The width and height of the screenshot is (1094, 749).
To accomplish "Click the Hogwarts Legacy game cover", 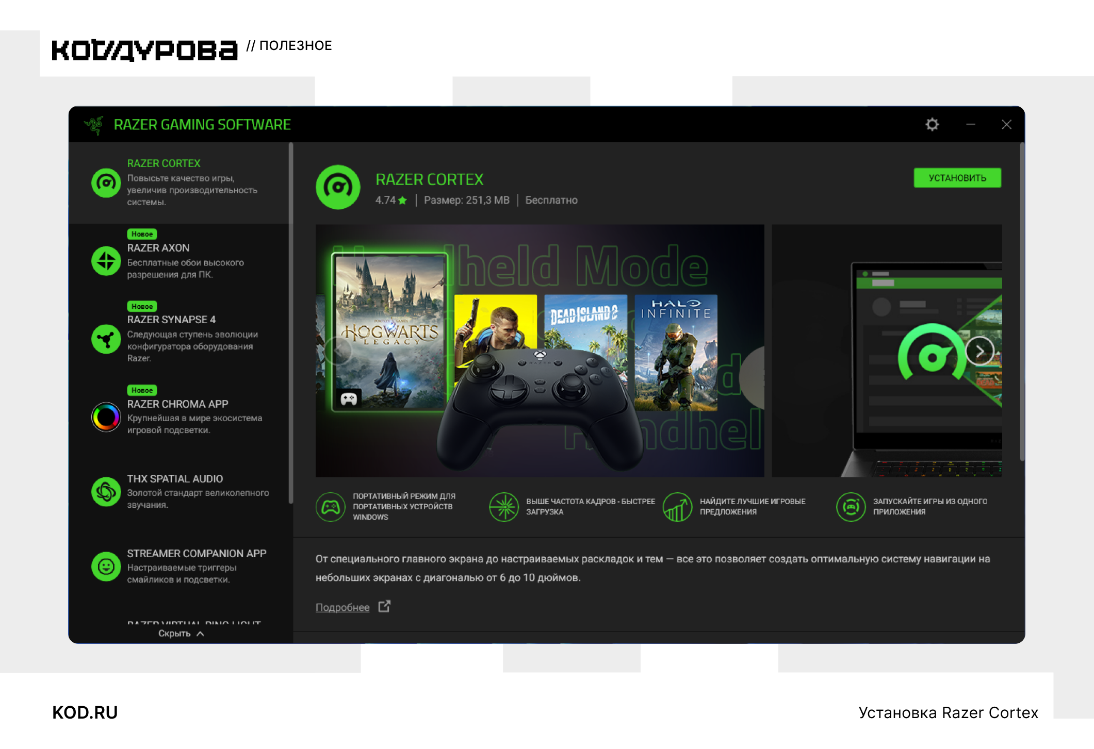I will click(389, 332).
